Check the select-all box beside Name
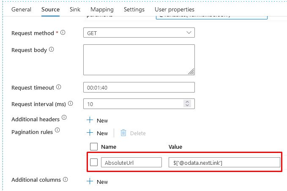 tap(94, 147)
